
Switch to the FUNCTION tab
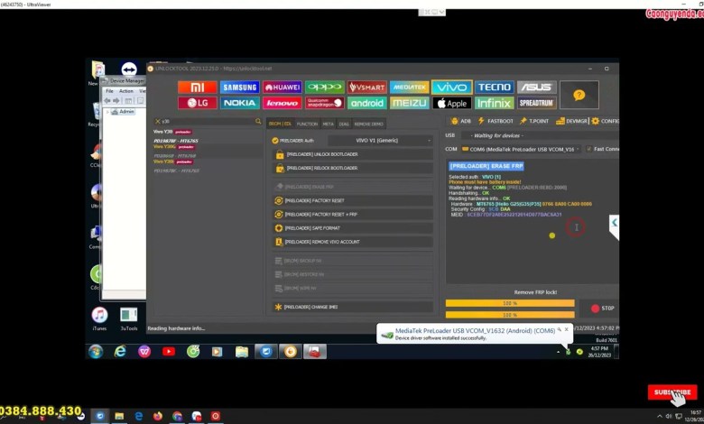pyautogui.click(x=307, y=124)
